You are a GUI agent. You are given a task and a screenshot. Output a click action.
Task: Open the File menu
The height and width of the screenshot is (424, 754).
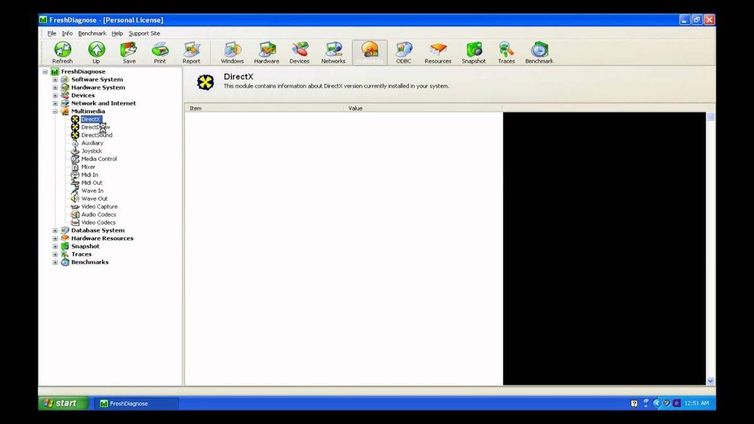52,33
